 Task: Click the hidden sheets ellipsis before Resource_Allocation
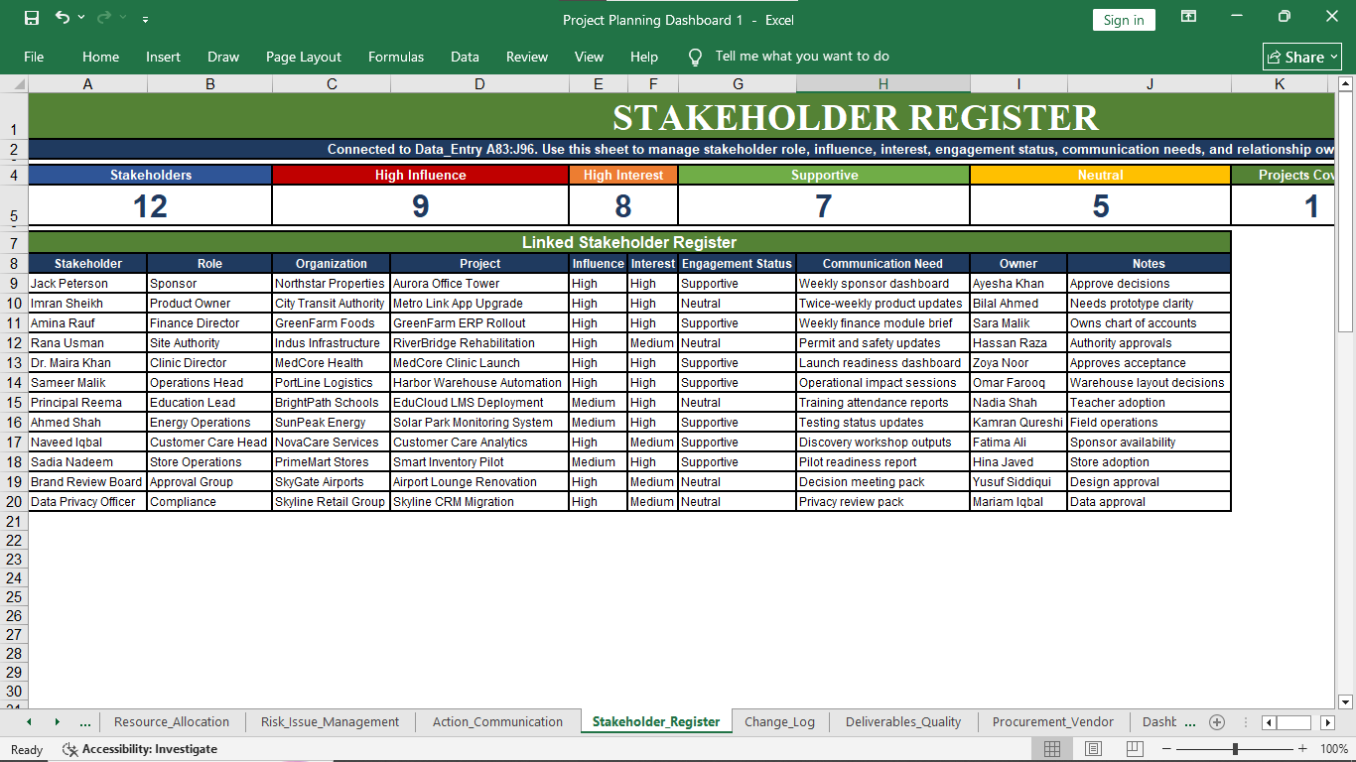pyautogui.click(x=85, y=722)
